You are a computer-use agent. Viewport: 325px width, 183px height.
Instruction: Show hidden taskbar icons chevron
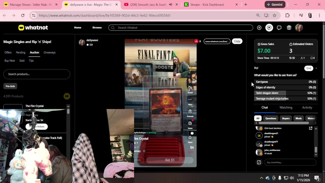click(261, 178)
